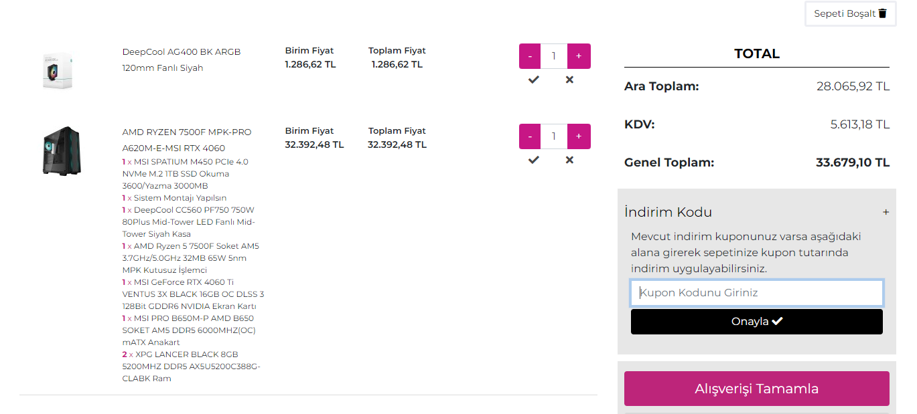Click DeepCool unit price 1.286,62 TL
The image size is (917, 414).
310,65
